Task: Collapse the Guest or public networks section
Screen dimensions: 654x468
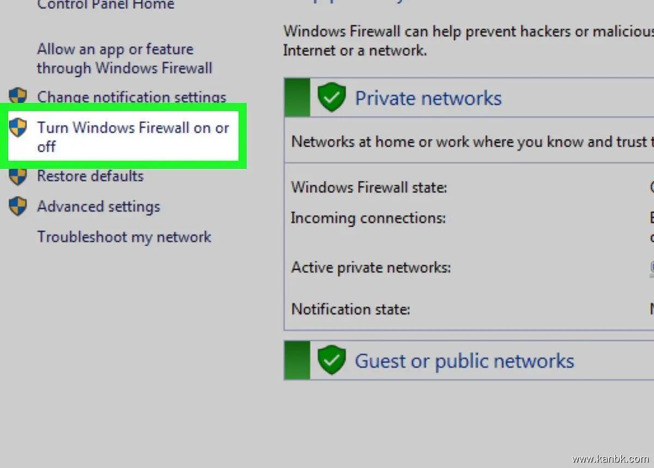Action: click(x=464, y=360)
